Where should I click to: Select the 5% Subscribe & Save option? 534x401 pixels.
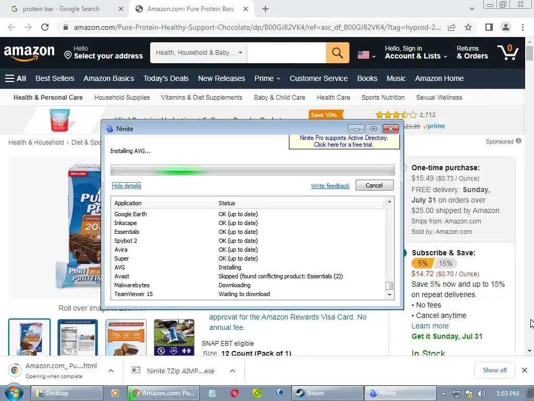pyautogui.click(x=422, y=263)
